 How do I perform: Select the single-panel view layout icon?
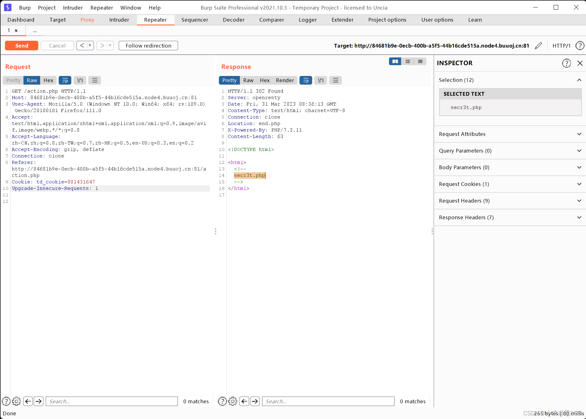pos(420,61)
